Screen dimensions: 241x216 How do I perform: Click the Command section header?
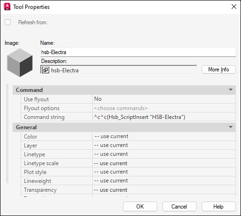[x=124, y=90]
